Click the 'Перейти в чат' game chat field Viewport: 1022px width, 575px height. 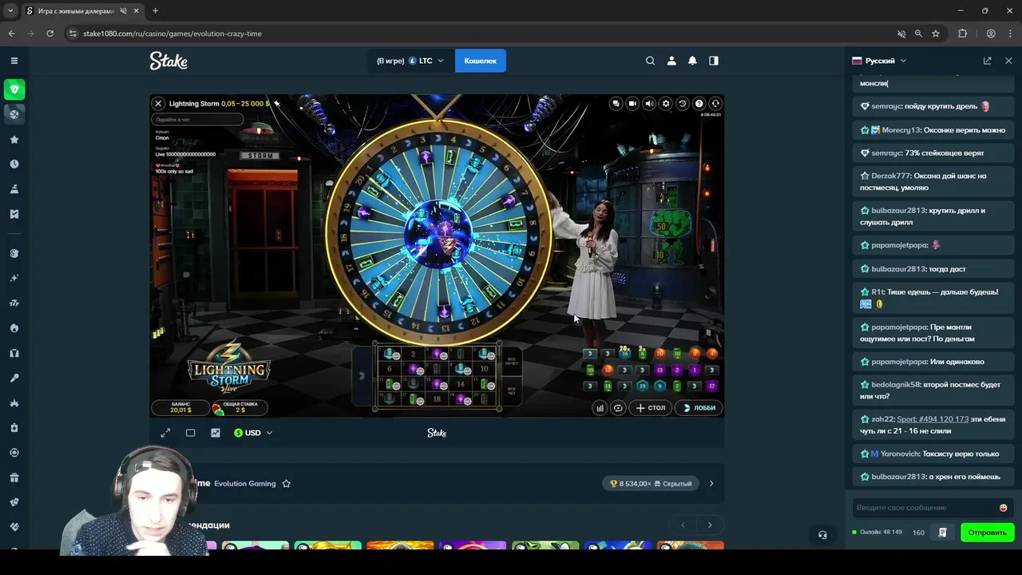197,119
